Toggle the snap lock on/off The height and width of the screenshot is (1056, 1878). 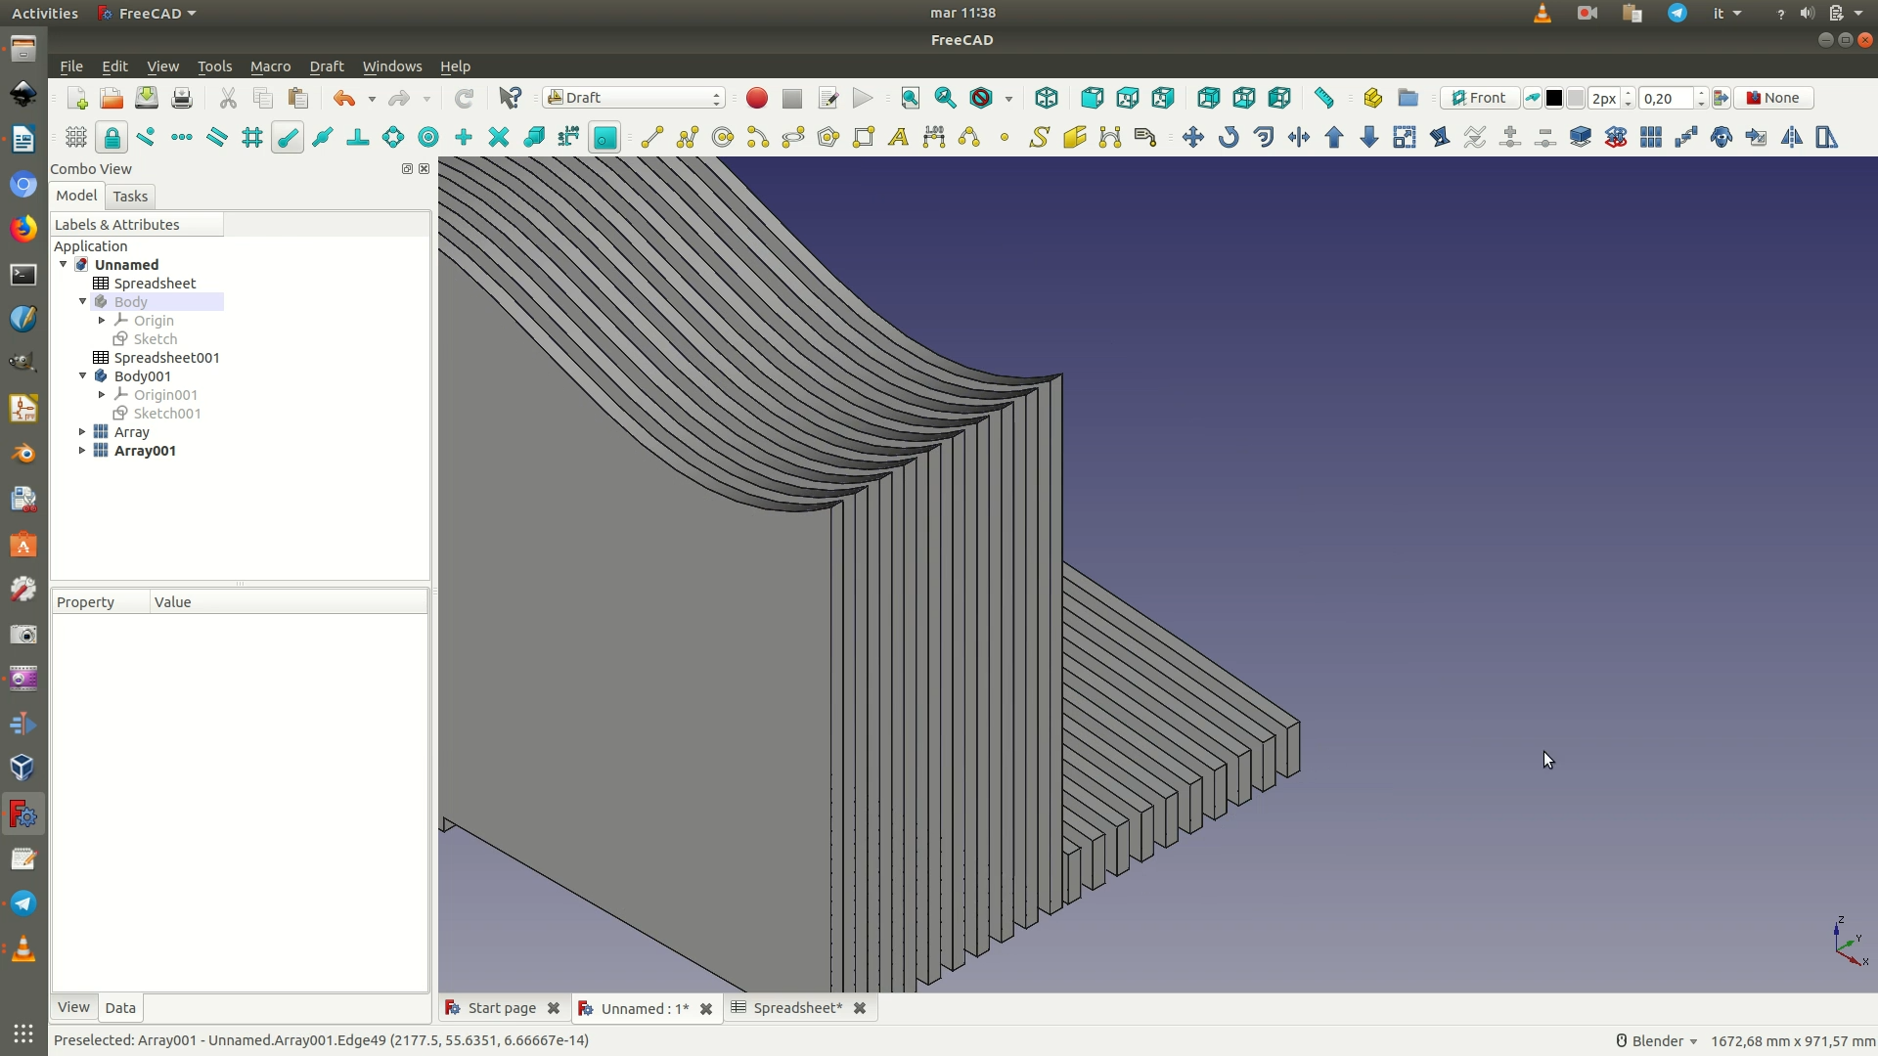[x=112, y=137]
